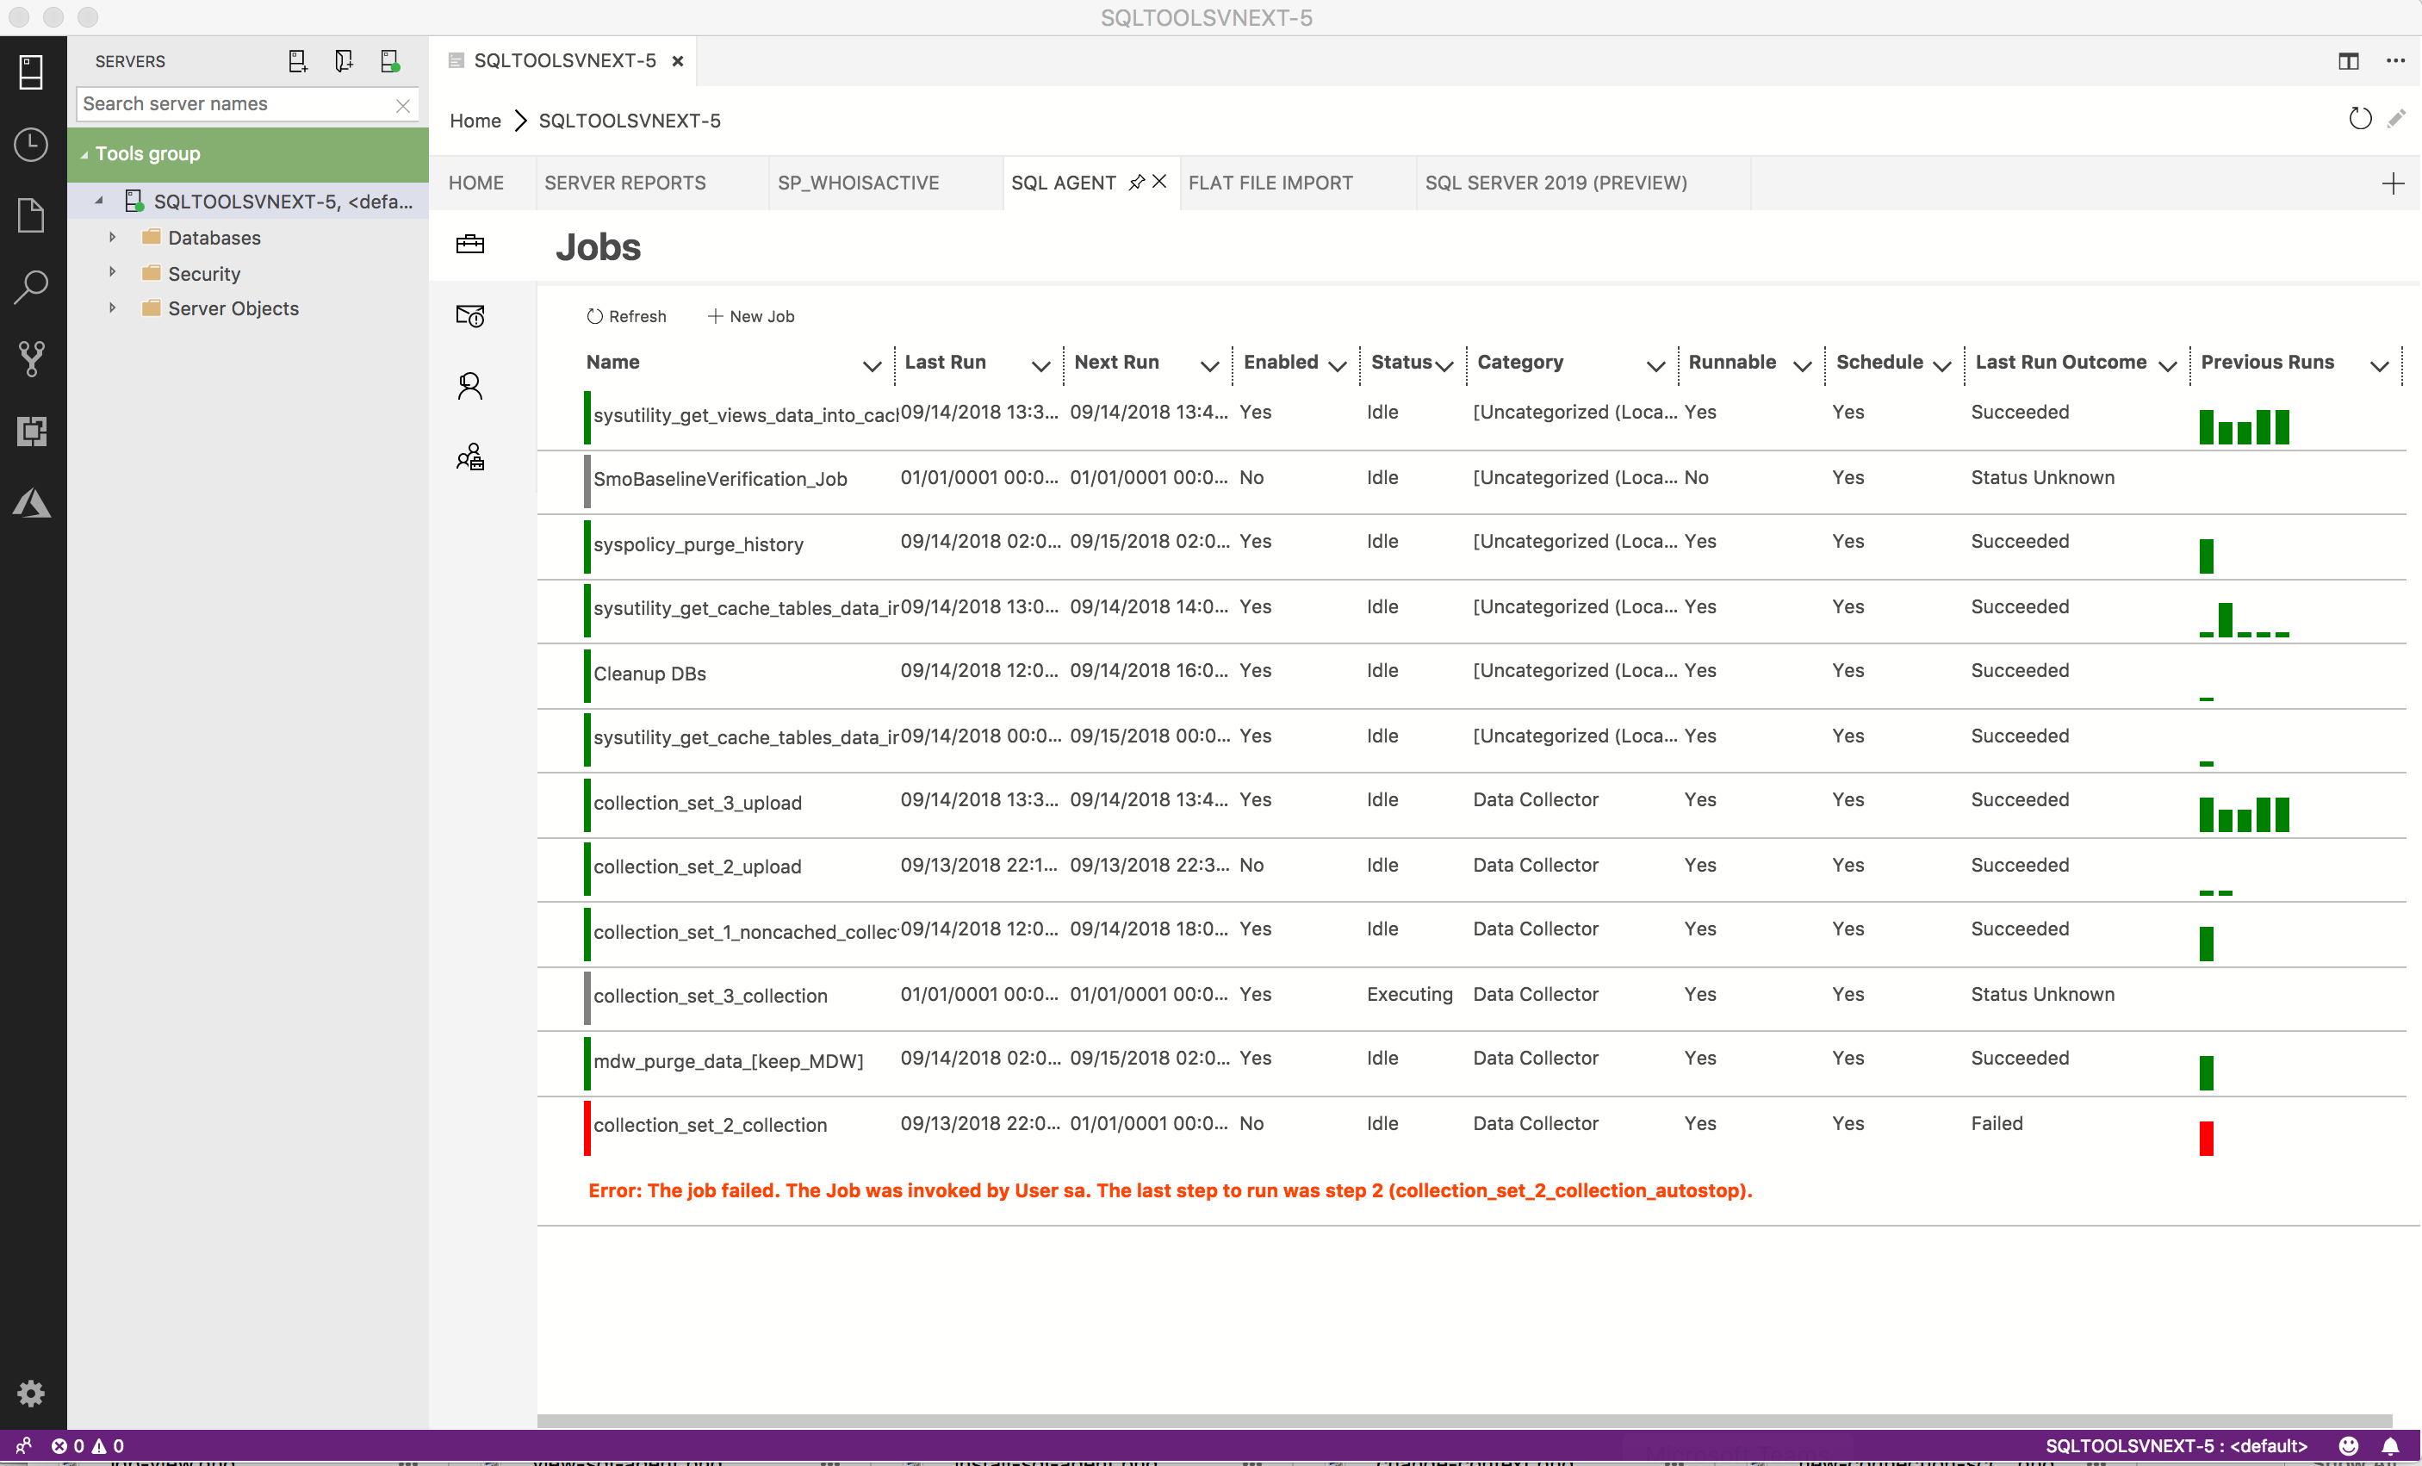The image size is (2422, 1466).
Task: Click the Security folder expand icon
Action: click(113, 273)
